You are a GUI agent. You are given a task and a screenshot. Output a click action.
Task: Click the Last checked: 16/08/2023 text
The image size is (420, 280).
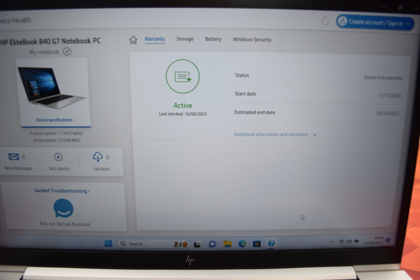click(x=183, y=114)
